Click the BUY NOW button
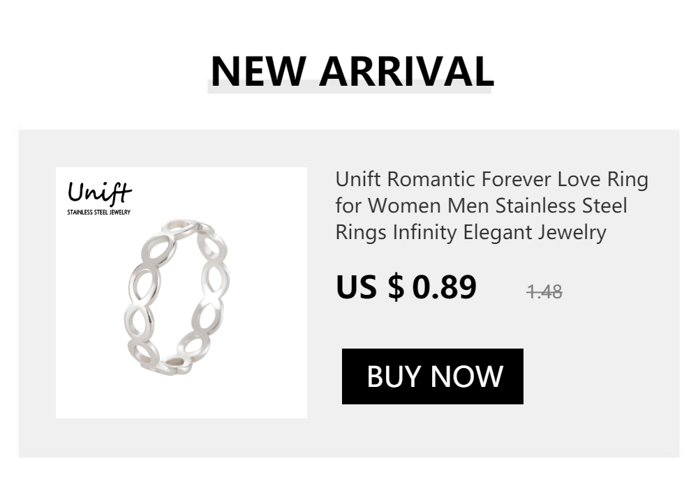The image size is (698, 488). coord(433,376)
